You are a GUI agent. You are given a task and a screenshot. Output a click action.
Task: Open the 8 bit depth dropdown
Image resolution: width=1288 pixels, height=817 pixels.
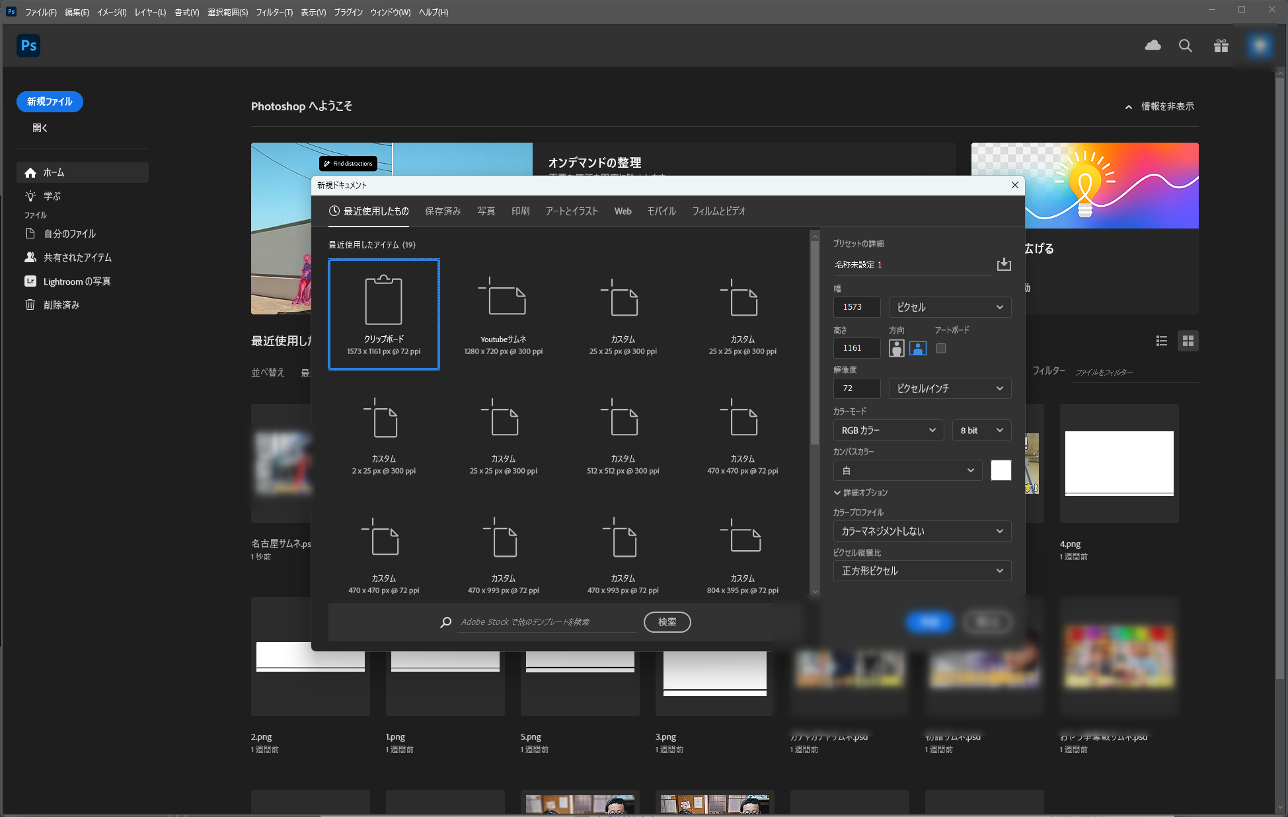(x=981, y=430)
